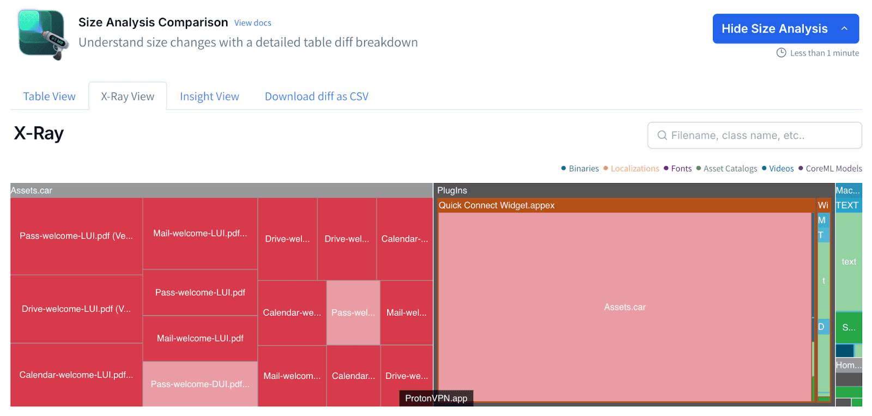Open the View docs link
This screenshot has height=416, width=872.
pyautogui.click(x=252, y=23)
